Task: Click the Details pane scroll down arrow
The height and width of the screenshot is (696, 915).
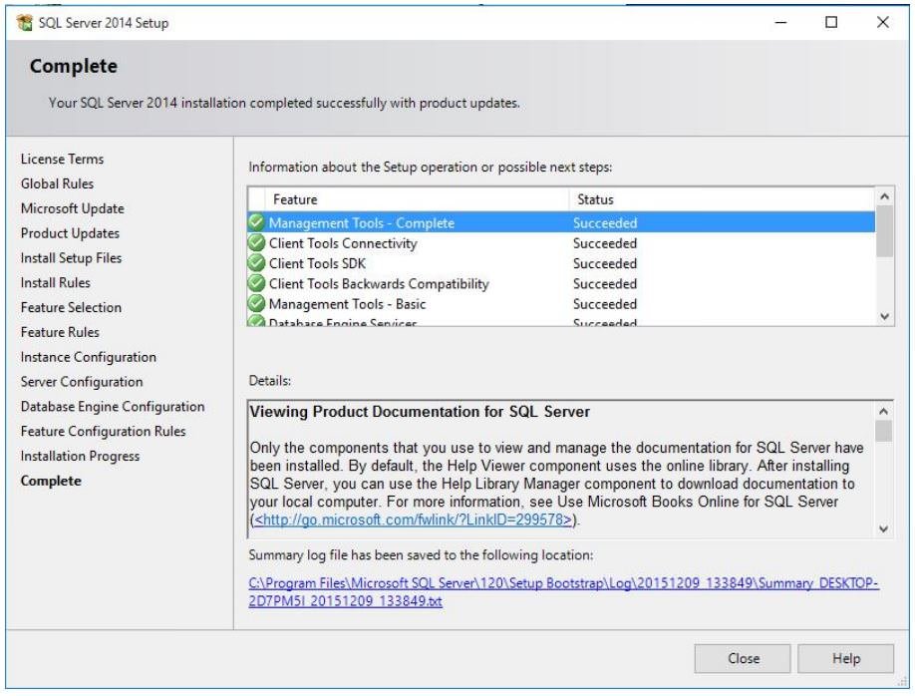Action: tap(883, 529)
